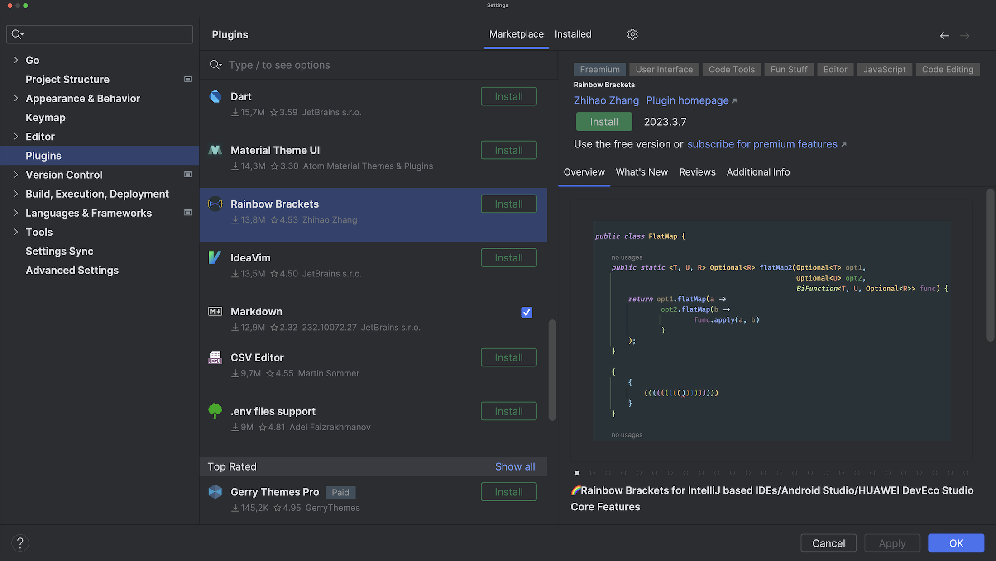The height and width of the screenshot is (561, 996).
Task: Enable the Rainbow Brackets Install button
Action: [x=508, y=204]
